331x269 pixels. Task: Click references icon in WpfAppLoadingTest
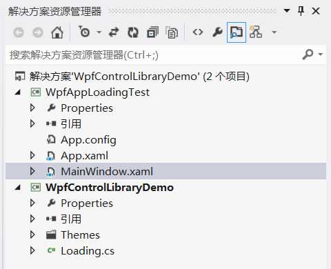coord(51,124)
